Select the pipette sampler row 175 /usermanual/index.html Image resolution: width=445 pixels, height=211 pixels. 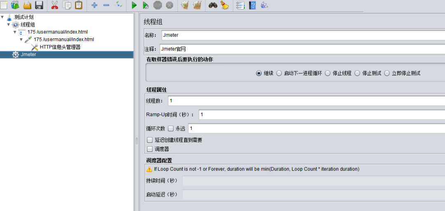click(x=64, y=40)
